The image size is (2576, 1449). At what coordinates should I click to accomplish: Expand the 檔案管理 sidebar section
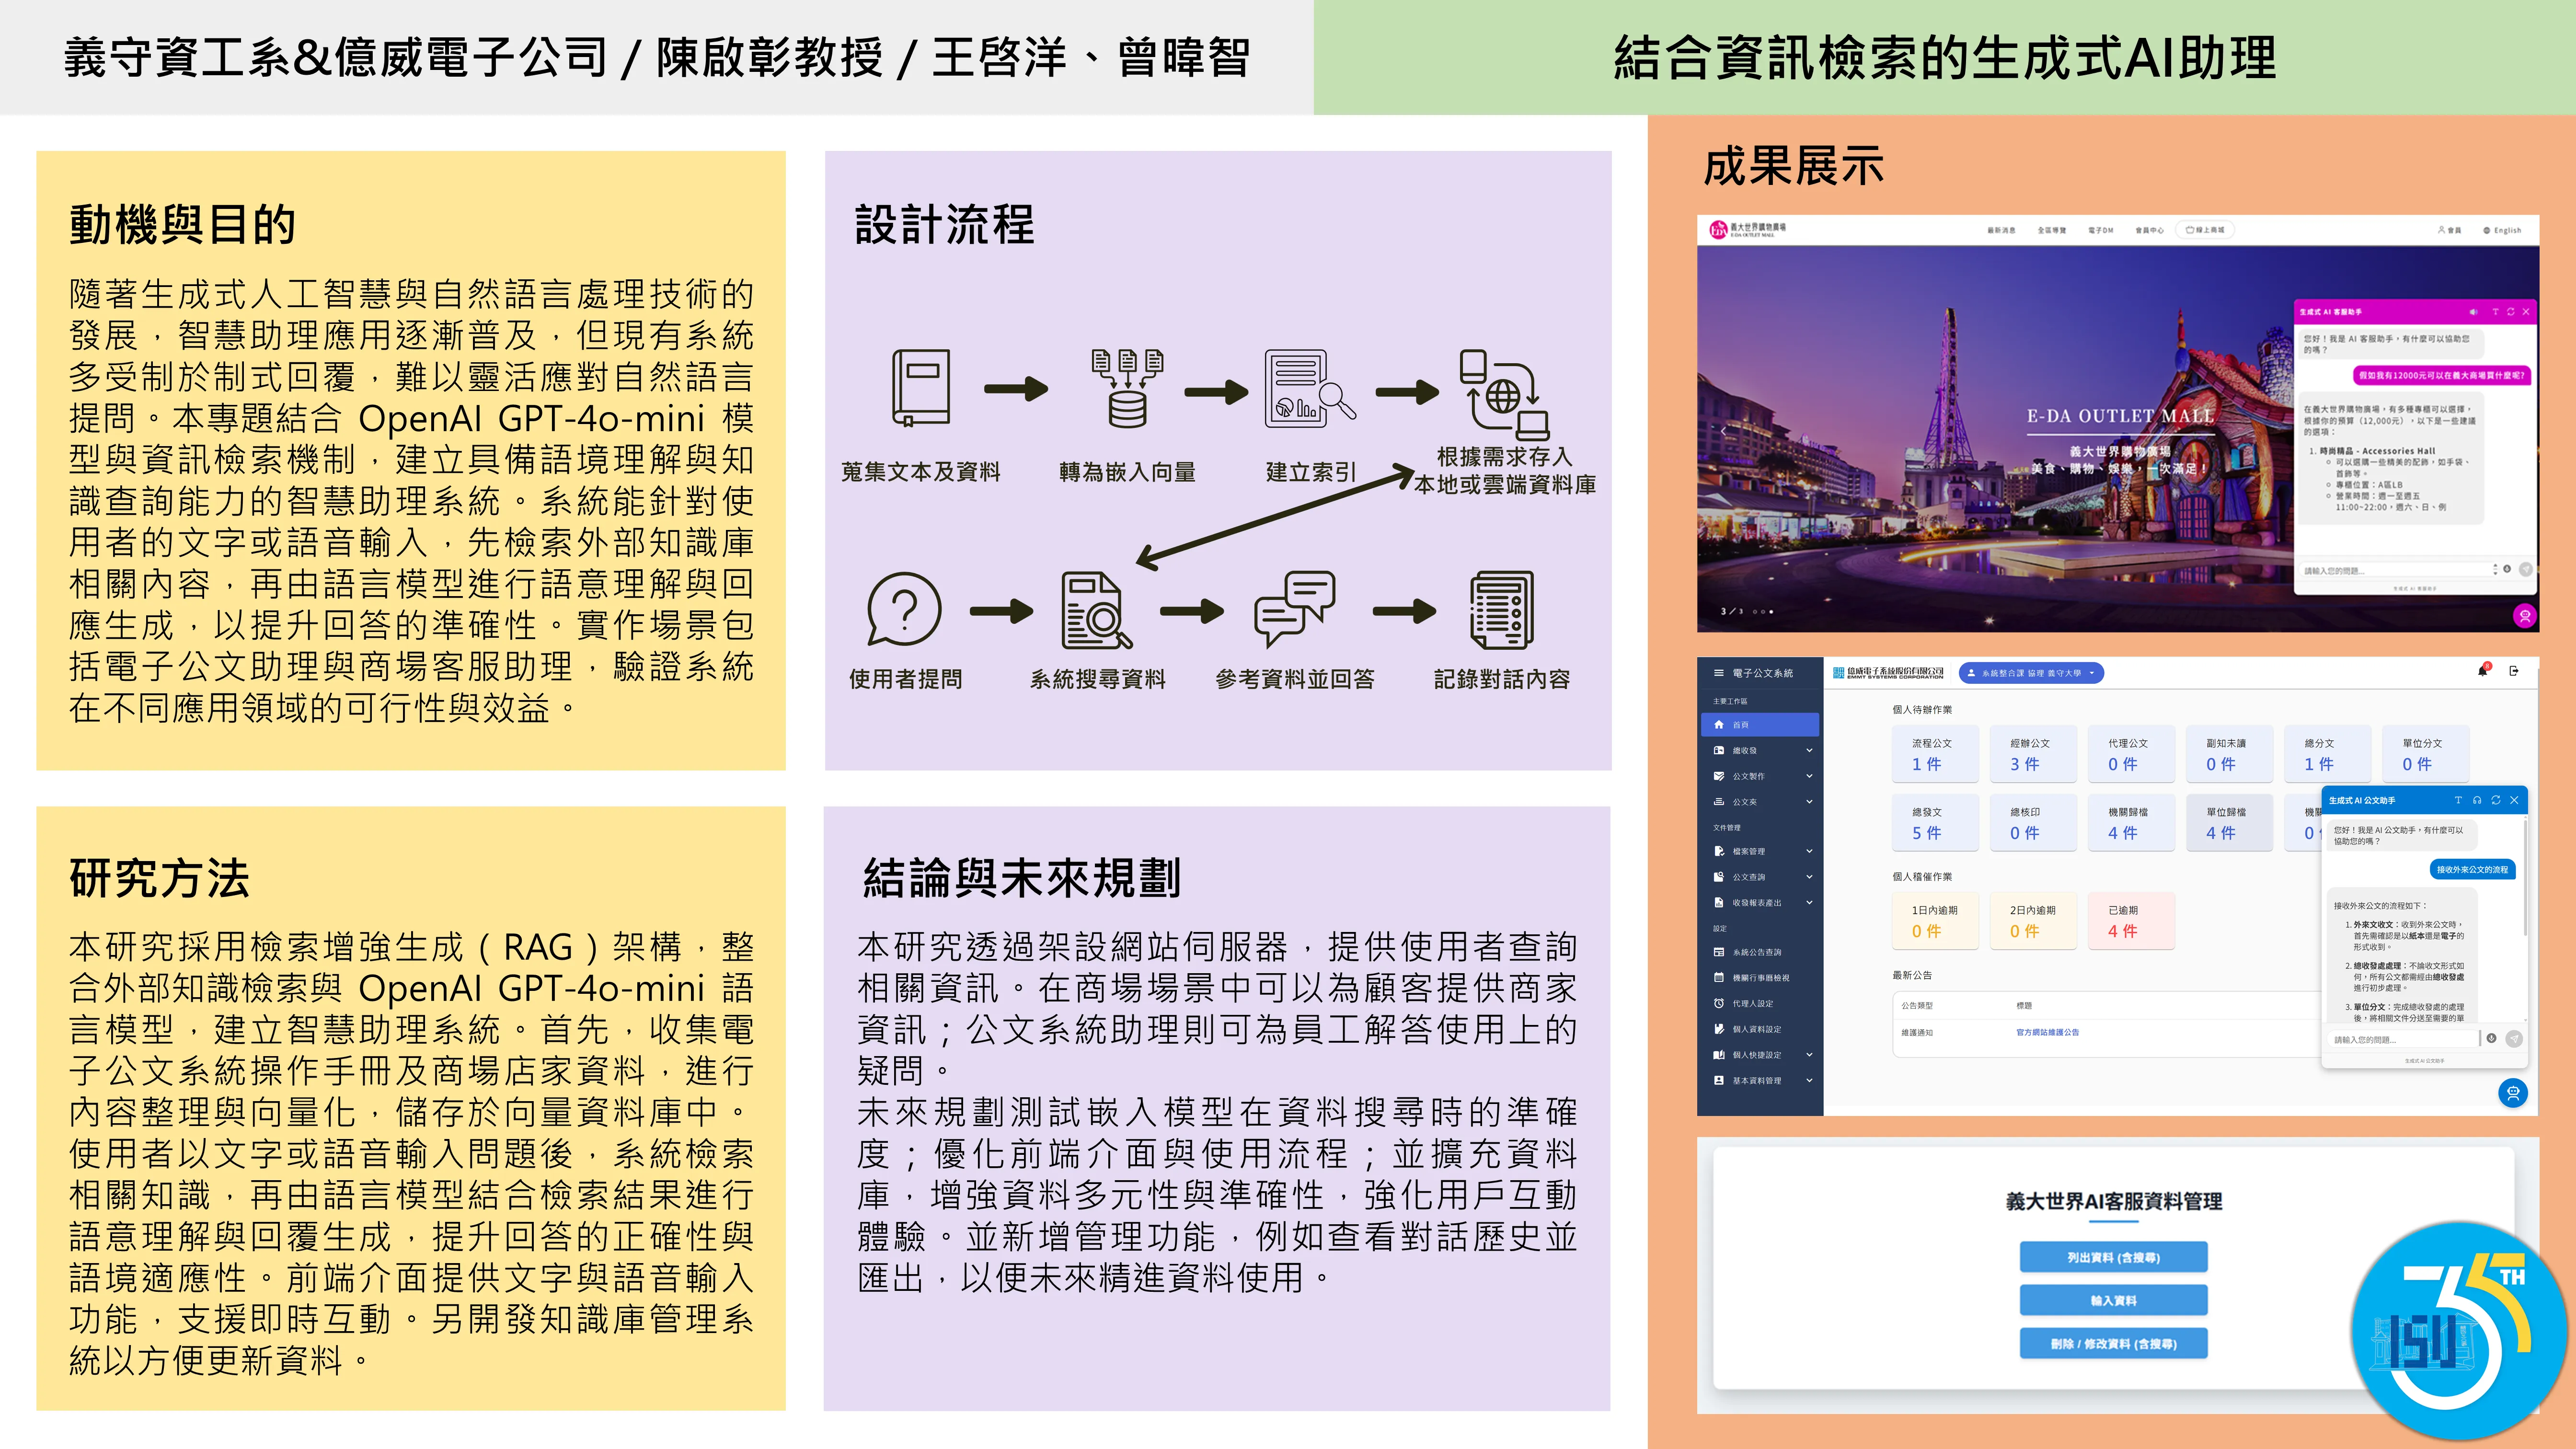click(x=1761, y=852)
